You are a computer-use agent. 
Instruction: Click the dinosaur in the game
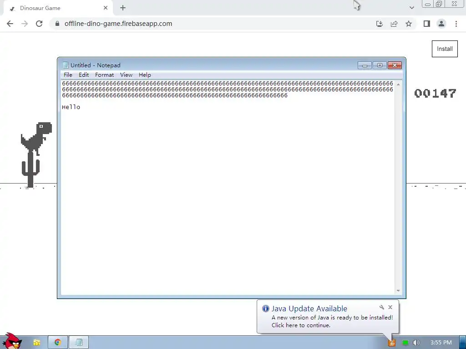36,139
